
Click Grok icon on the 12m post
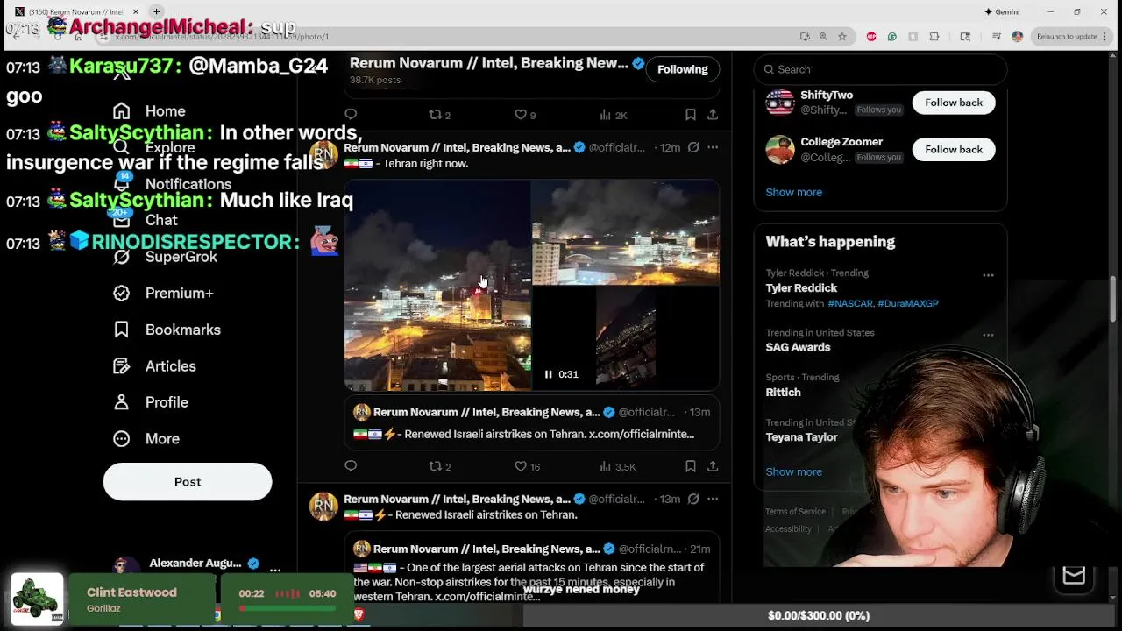point(693,147)
